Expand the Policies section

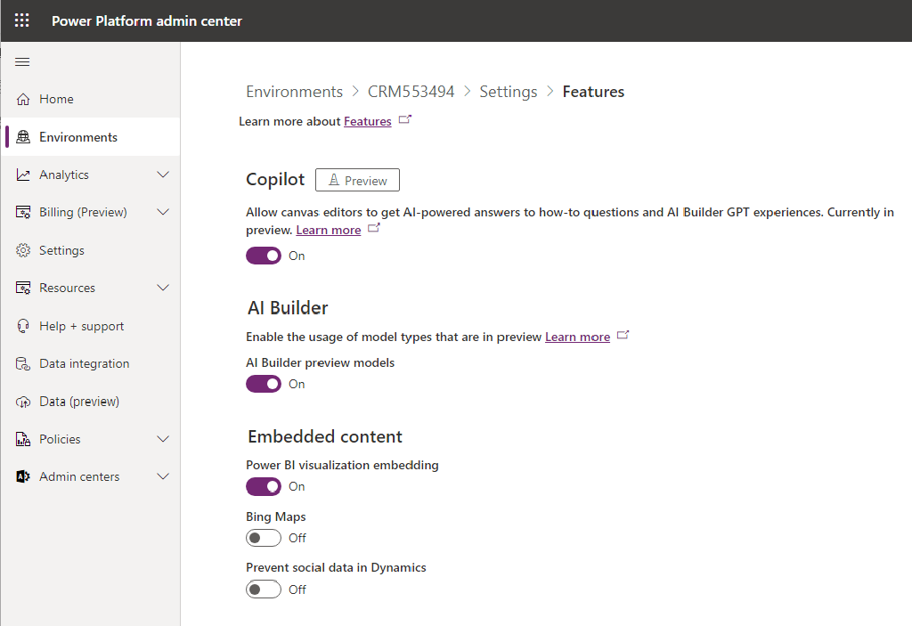pyautogui.click(x=163, y=438)
